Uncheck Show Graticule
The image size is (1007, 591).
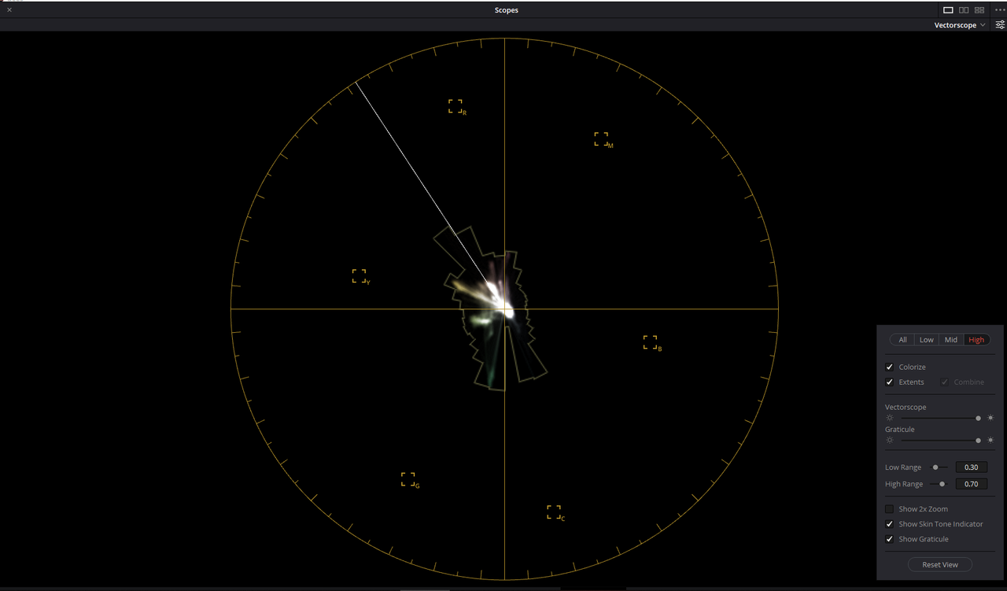(890, 539)
